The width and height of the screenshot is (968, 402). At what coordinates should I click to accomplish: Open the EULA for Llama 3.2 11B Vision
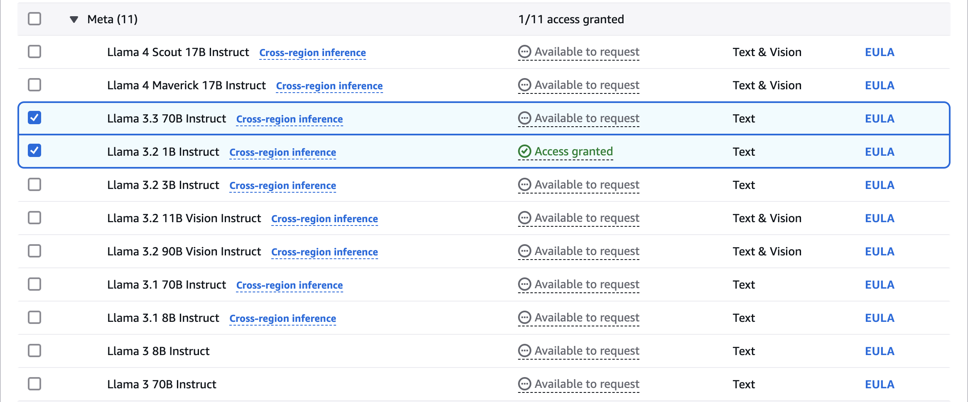880,218
